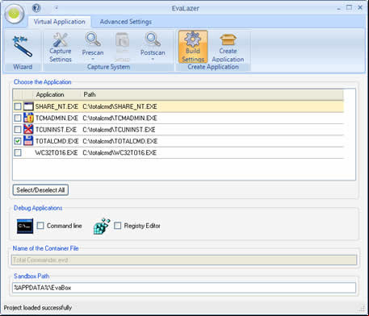Viewport: 369px width, 316px height.
Task: Click the Registry Editor cubes icon
Action: point(102,226)
